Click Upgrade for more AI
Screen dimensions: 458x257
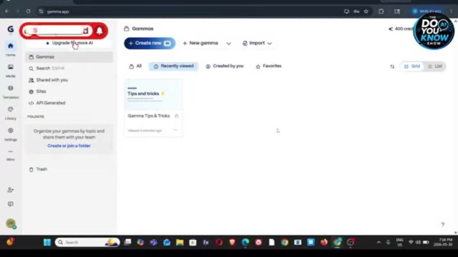click(69, 43)
